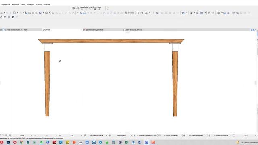Expand the camera icon dropdown arrow

coord(222,13)
